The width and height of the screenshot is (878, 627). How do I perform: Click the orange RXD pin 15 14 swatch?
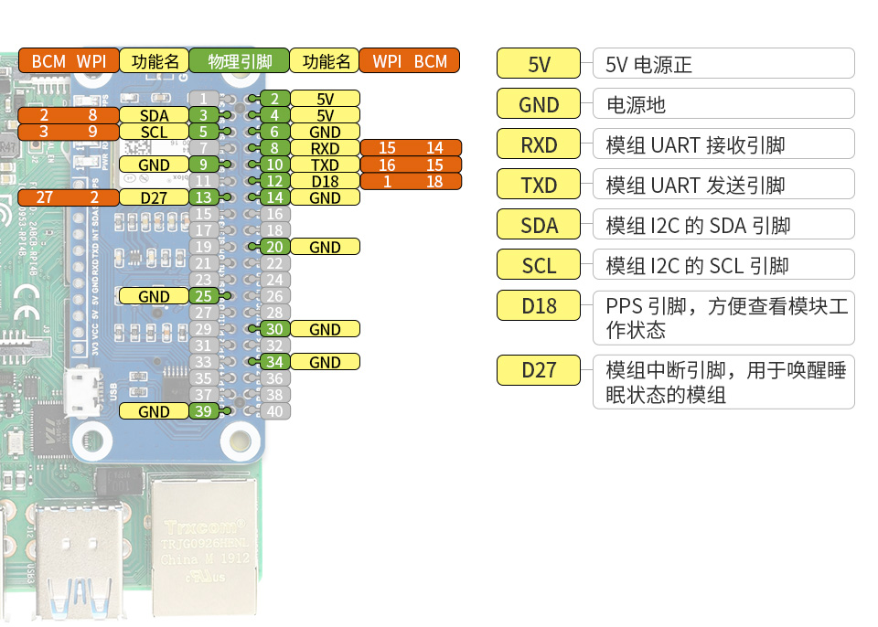click(410, 148)
